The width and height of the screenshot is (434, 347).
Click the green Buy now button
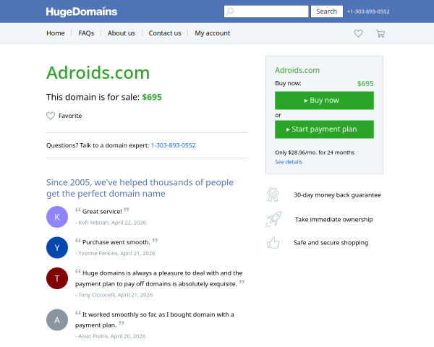[324, 100]
